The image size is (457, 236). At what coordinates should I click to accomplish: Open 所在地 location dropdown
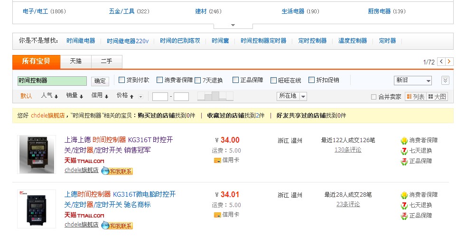pos(292,96)
